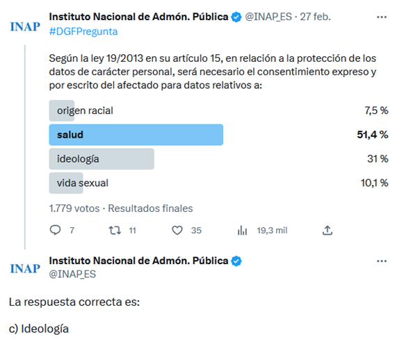Select the 'vida sexual' poll option
This screenshot has width=397, height=344.
click(218, 183)
